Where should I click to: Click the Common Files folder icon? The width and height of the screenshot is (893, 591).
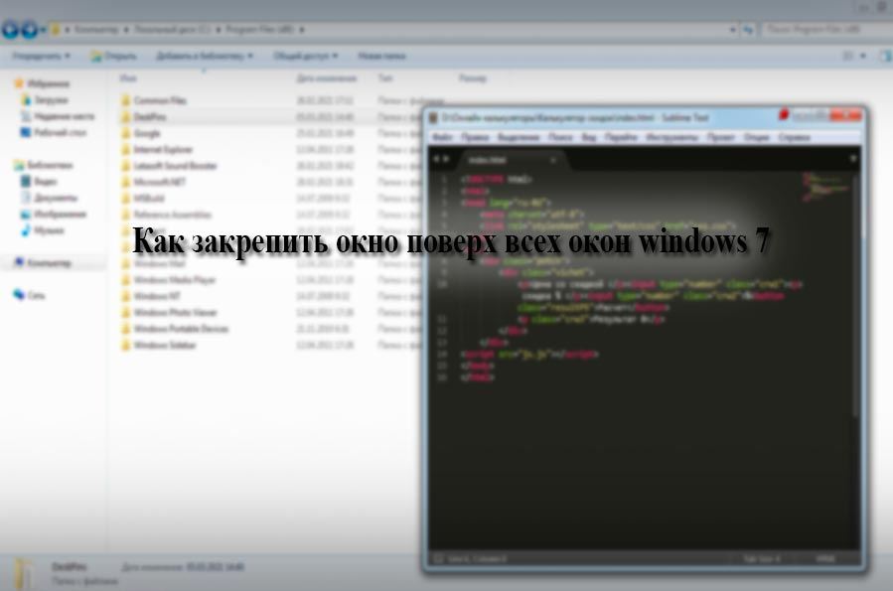coord(126,100)
